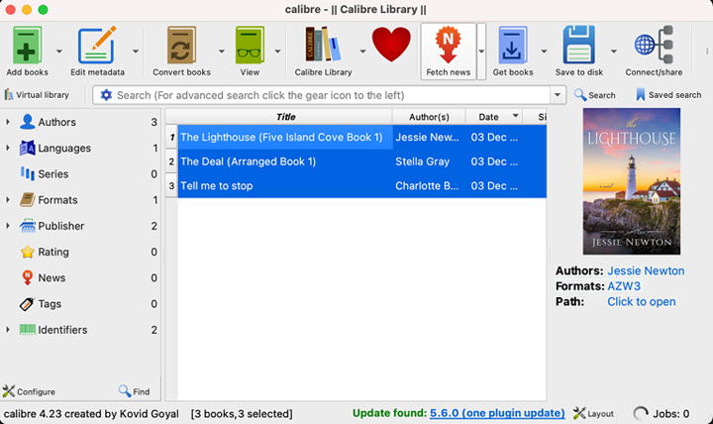This screenshot has width=713, height=424.
Task: Click the toolbar overflow dots
Action: click(x=707, y=51)
